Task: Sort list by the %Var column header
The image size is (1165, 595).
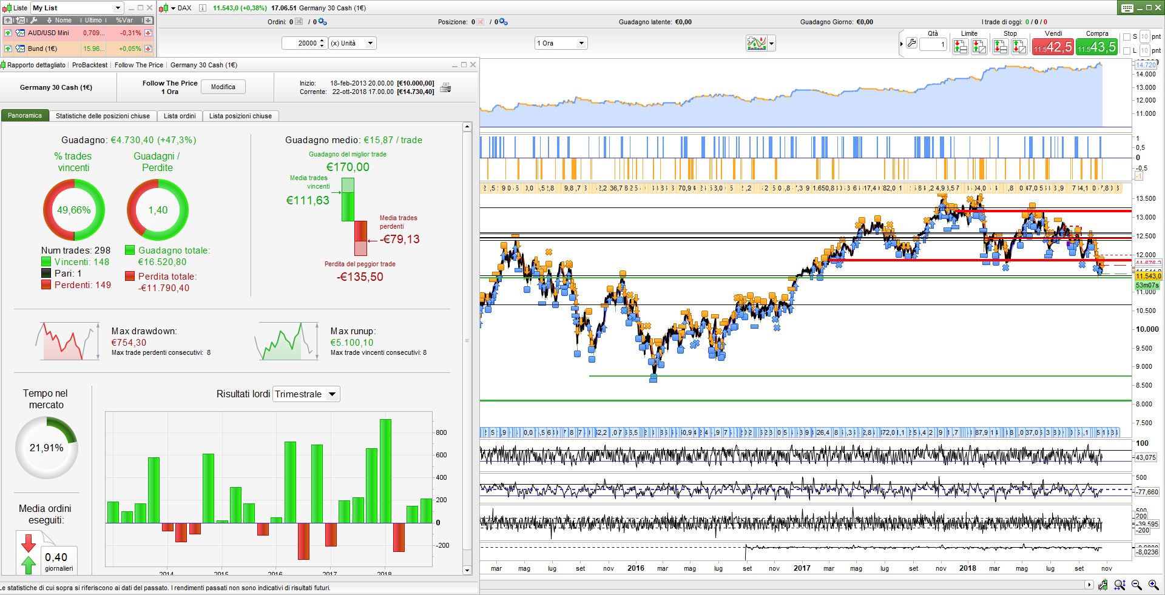Action: point(125,20)
